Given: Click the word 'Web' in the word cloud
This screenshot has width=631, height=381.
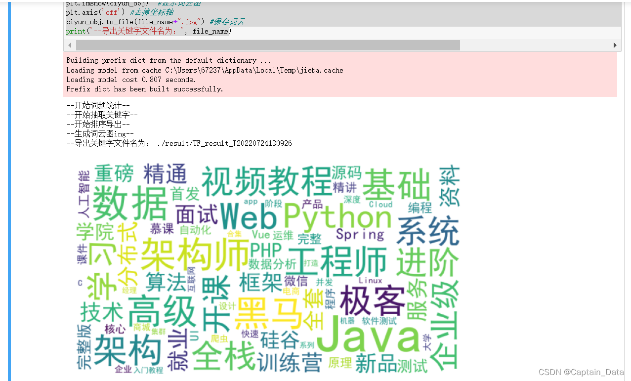Looking at the screenshot, I should point(248,216).
